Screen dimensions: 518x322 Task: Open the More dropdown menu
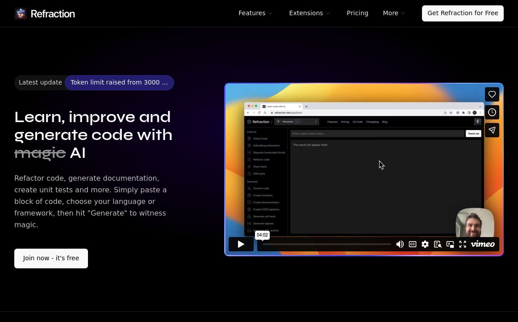[x=393, y=13]
